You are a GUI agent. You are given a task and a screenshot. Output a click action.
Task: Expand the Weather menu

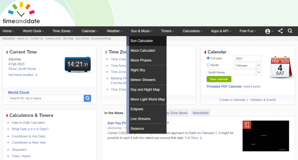(115, 31)
